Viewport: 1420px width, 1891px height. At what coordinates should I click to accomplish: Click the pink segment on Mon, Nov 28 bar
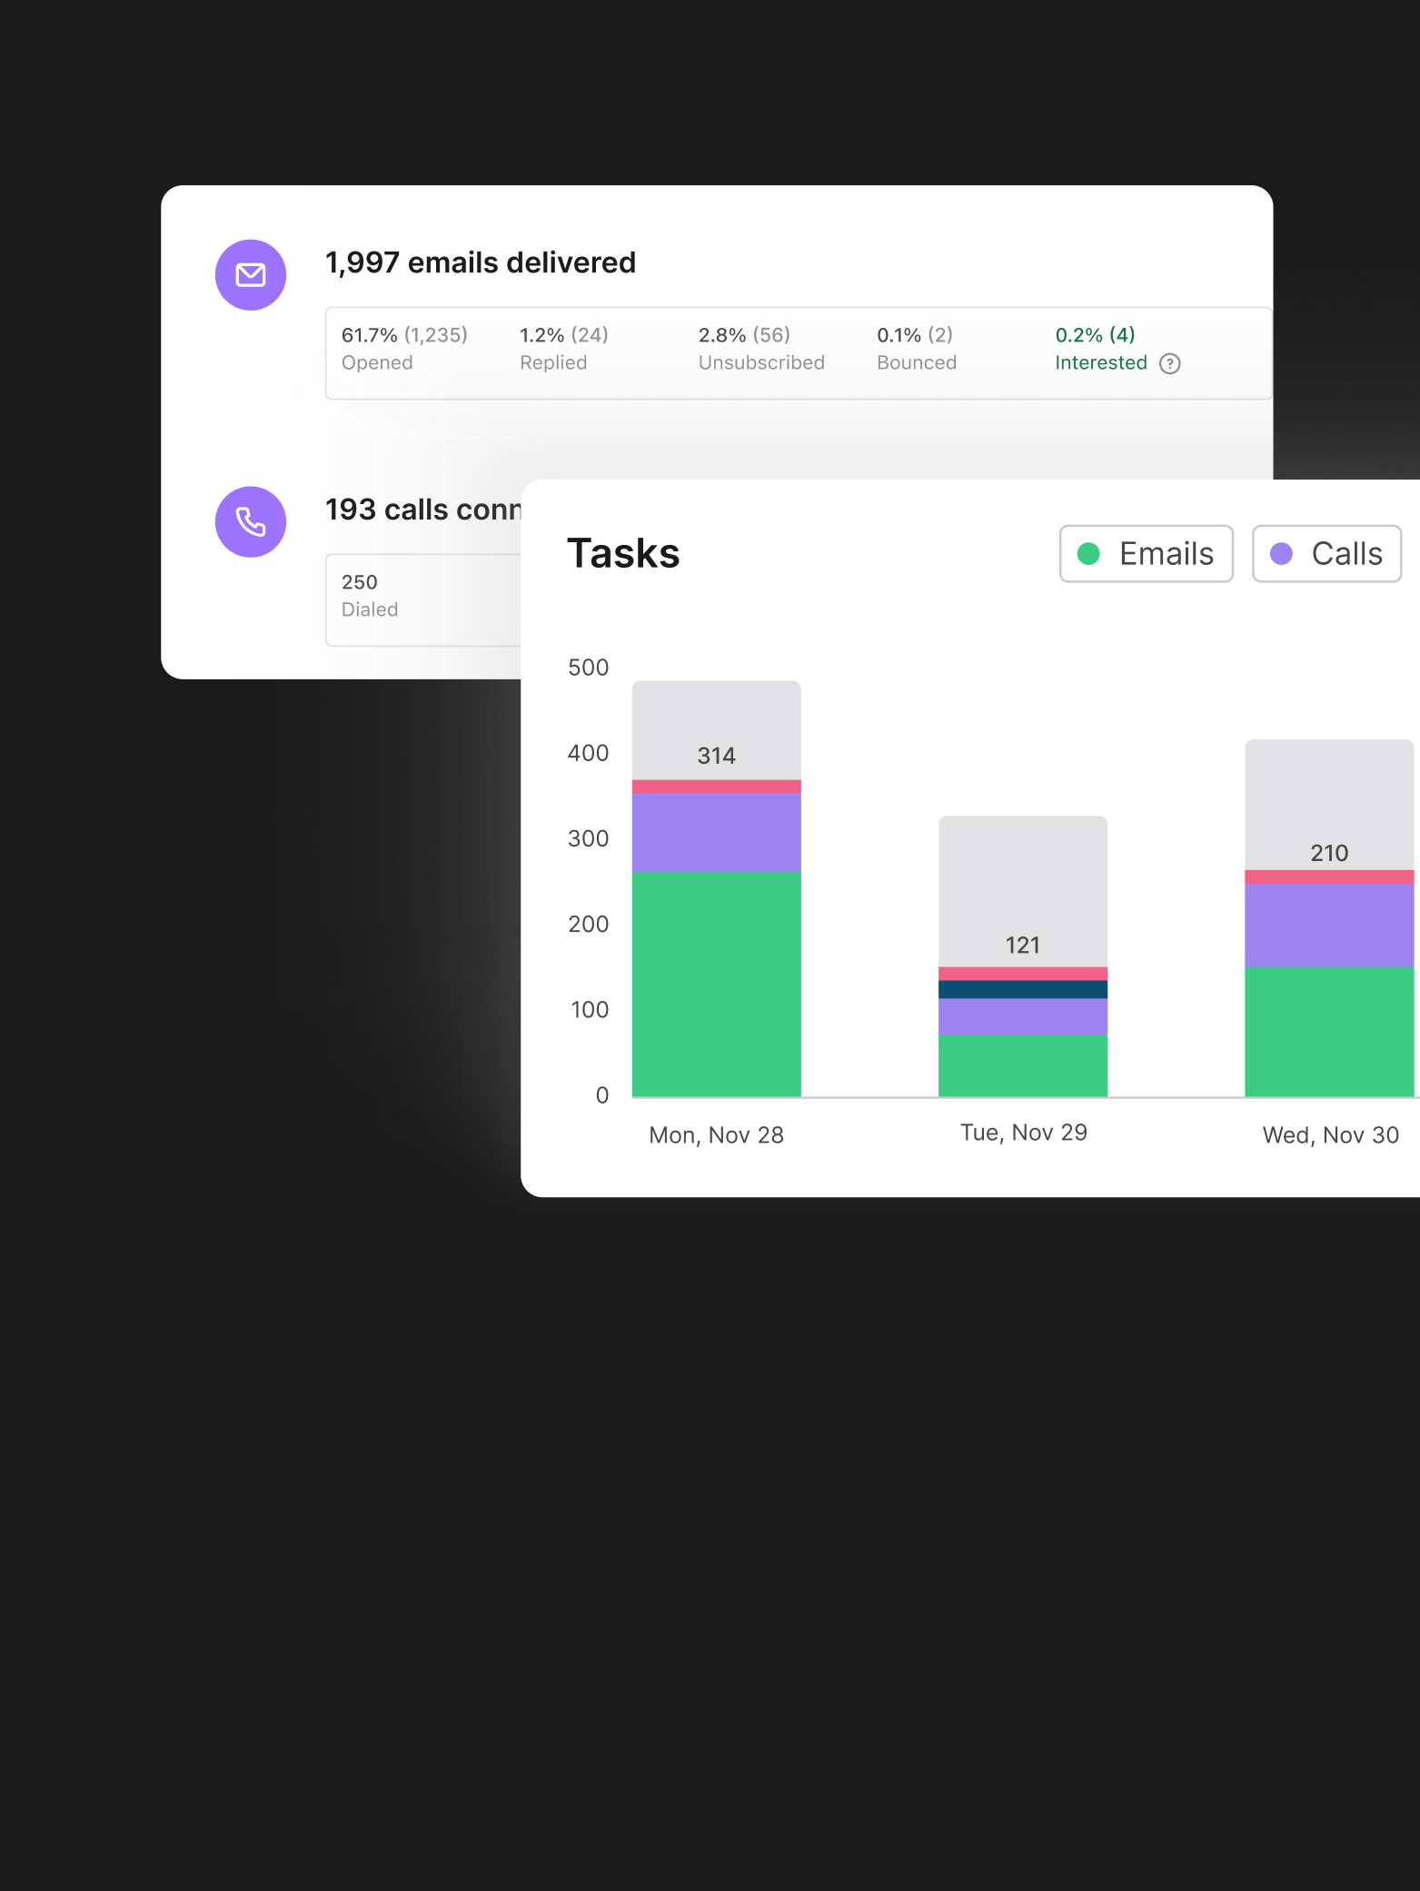coord(716,787)
